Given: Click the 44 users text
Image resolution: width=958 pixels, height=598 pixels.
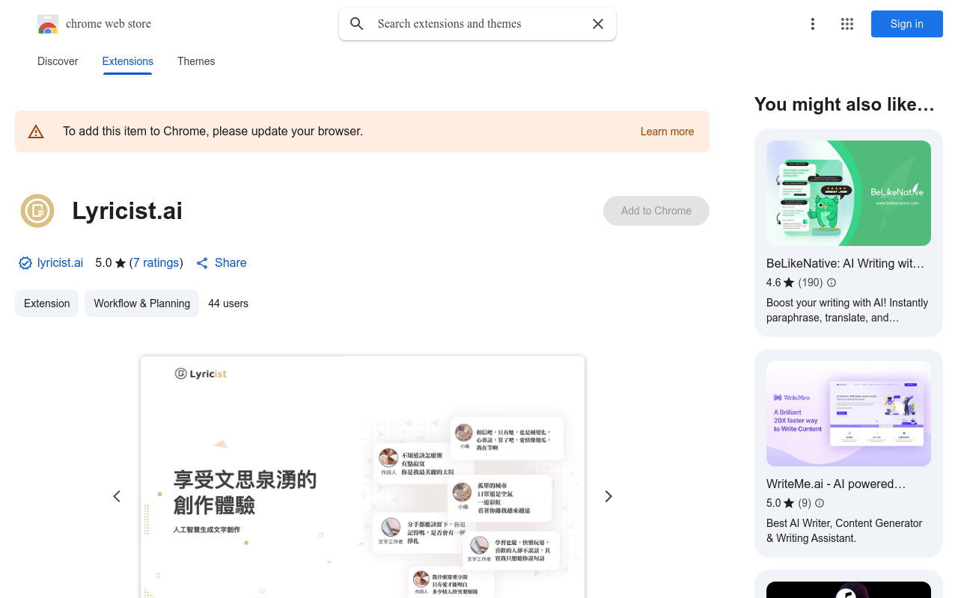Looking at the screenshot, I should tap(228, 303).
